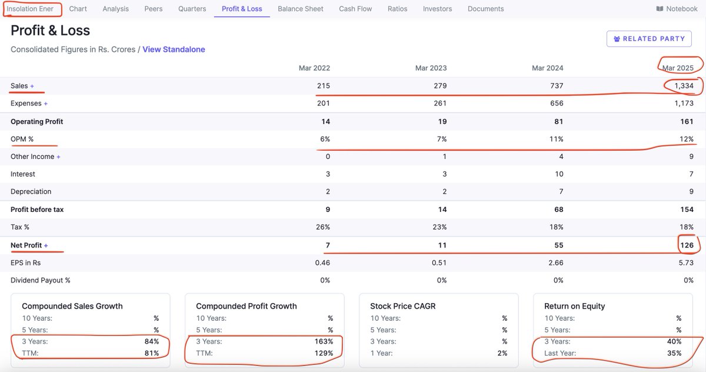Click 1 Year stock price CAGR 2%
Screen dimensions: 706x372
click(x=502, y=353)
